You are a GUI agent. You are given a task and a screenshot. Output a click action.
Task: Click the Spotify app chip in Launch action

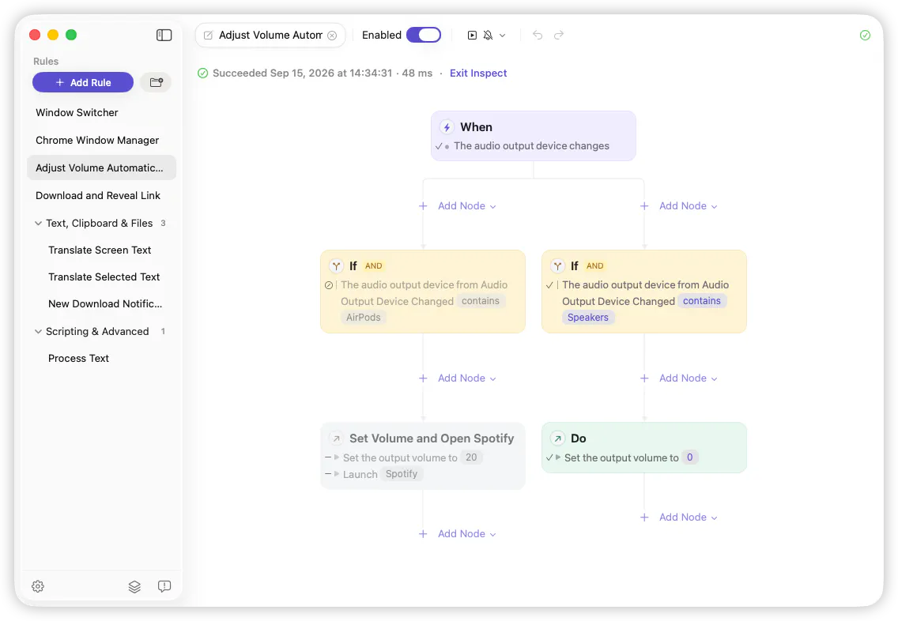pos(402,474)
